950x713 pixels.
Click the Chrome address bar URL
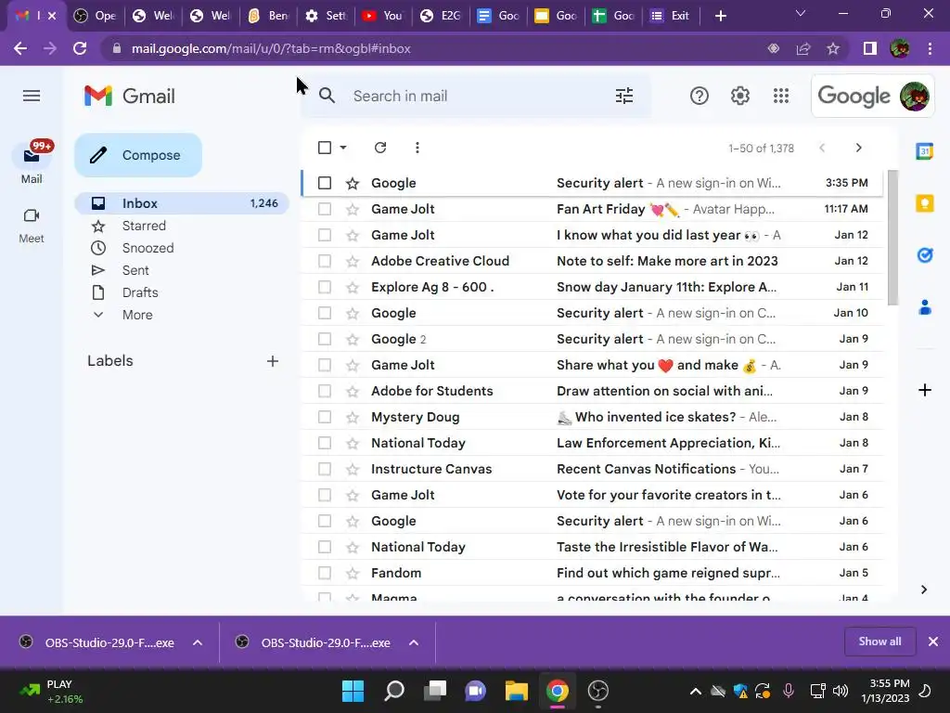(271, 48)
